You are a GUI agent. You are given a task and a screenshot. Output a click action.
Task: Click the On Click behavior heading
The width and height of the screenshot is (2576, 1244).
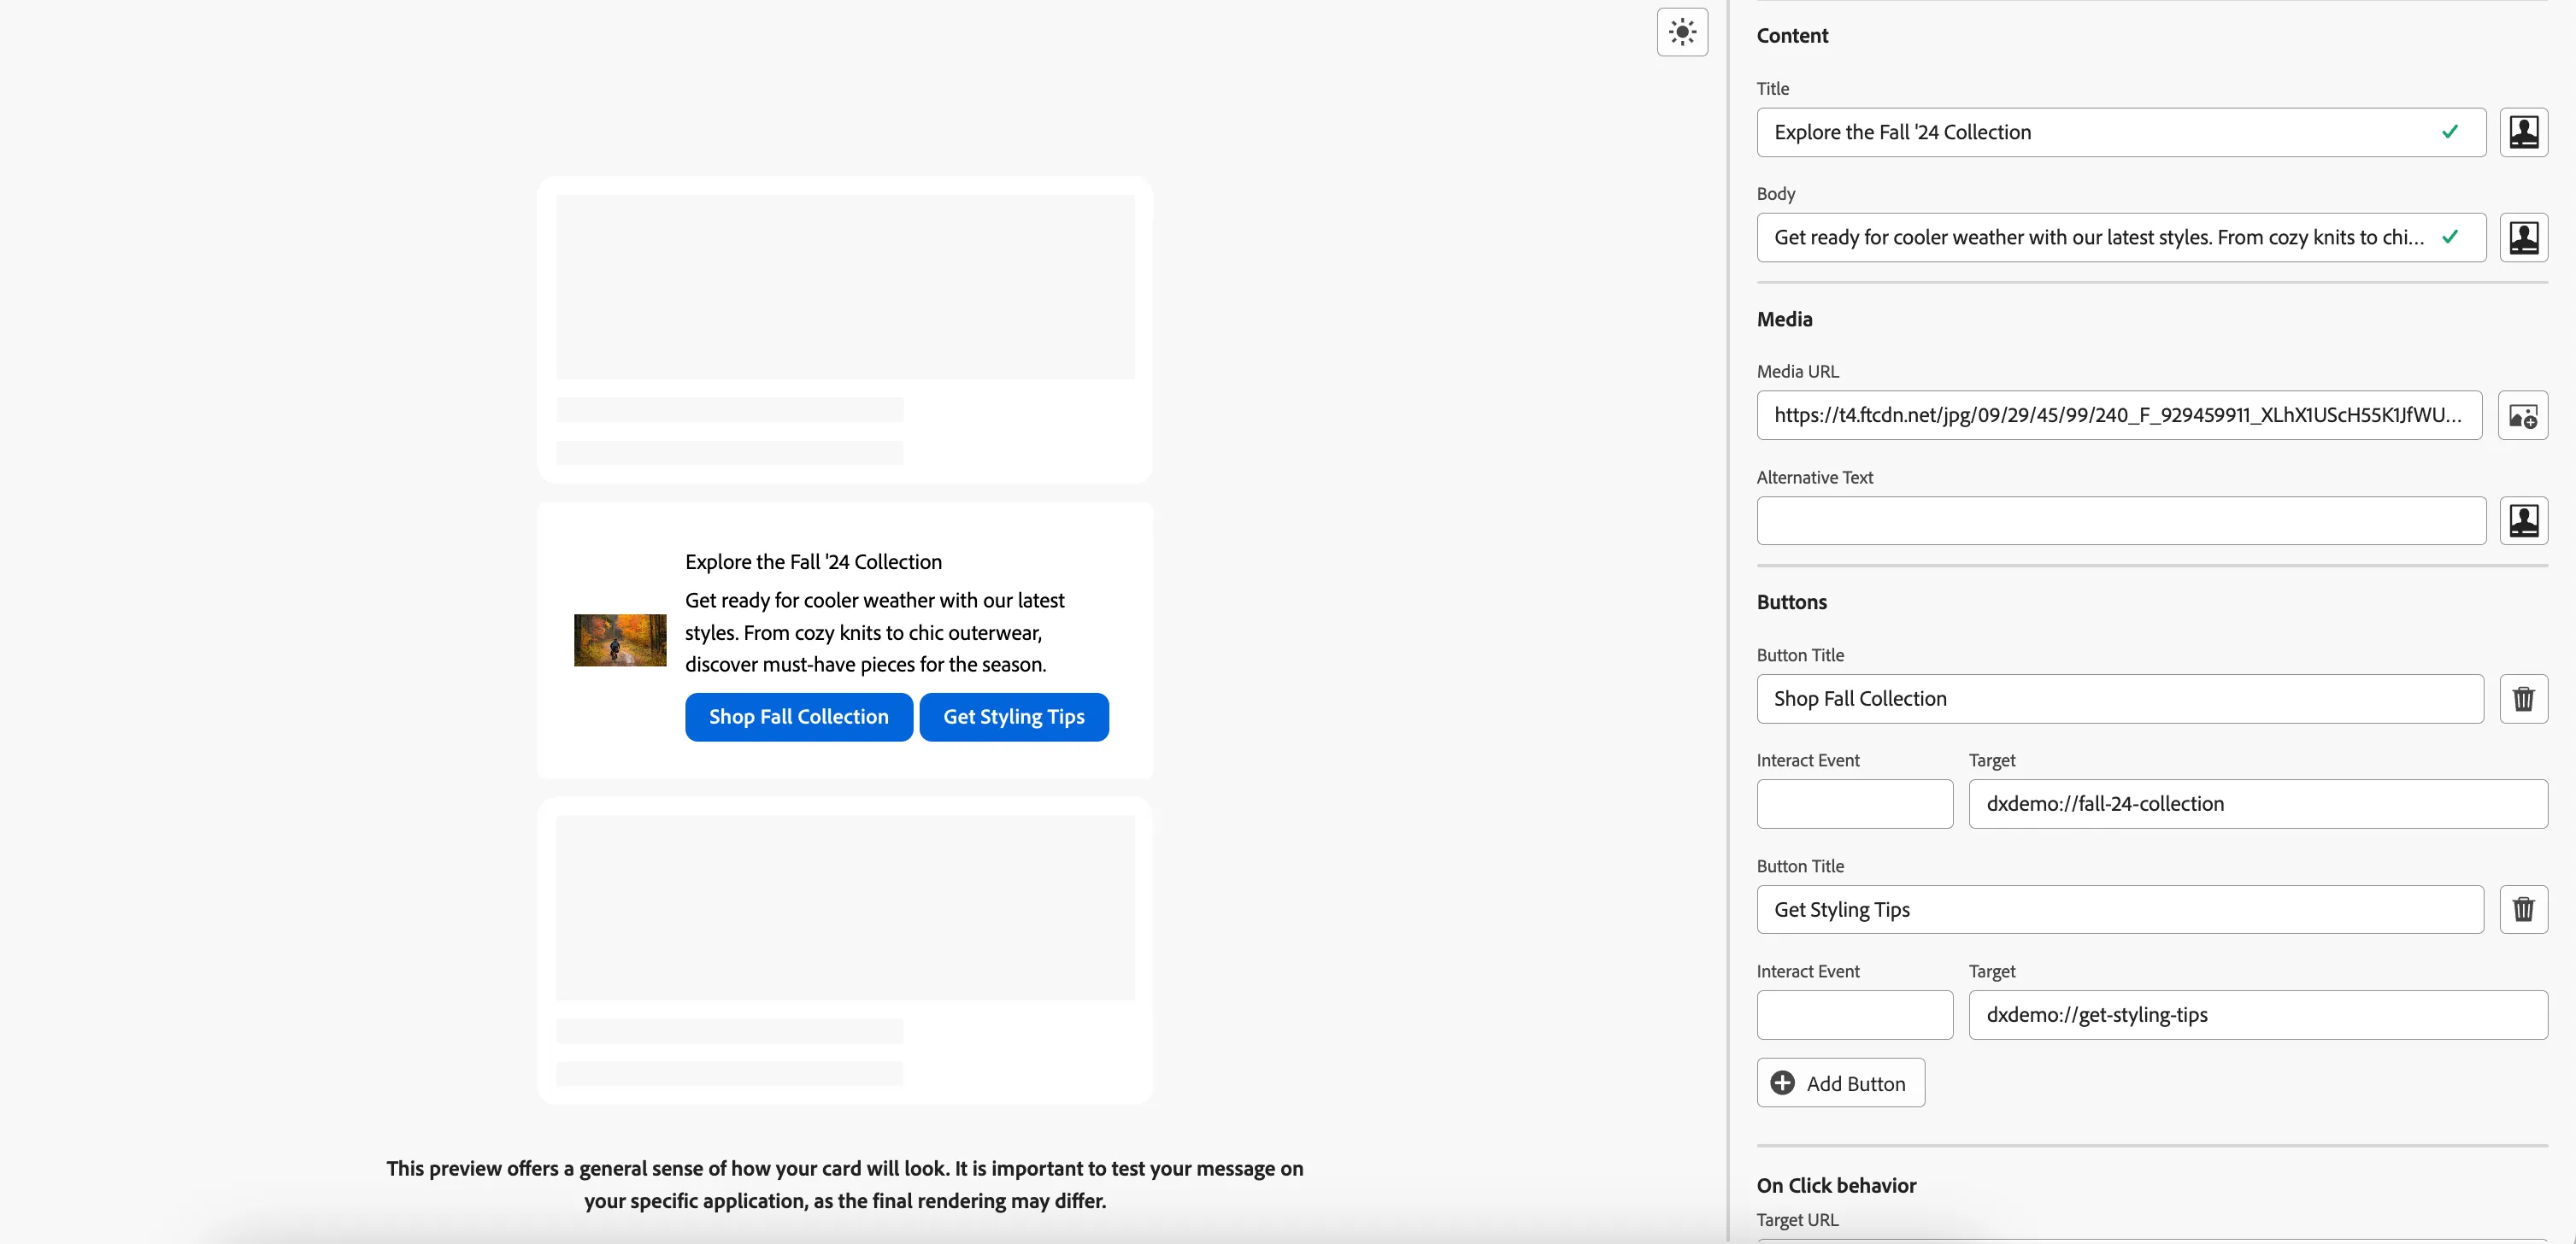coord(1836,1185)
